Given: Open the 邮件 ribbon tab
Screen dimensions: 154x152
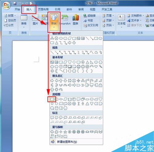Looking at the screenshot, I should [69, 9].
